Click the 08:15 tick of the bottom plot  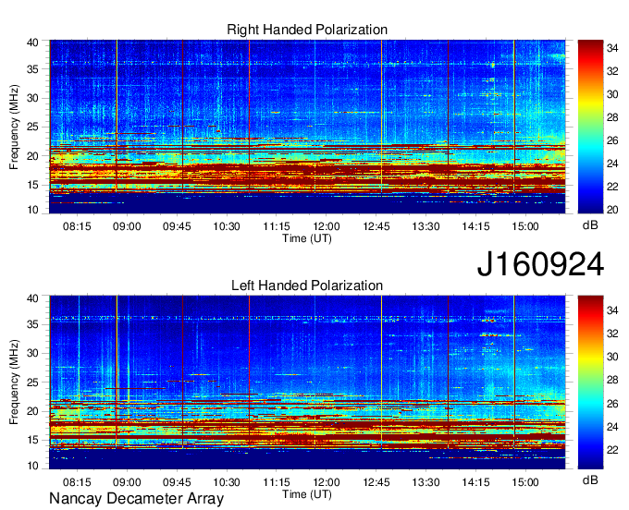[x=77, y=482]
